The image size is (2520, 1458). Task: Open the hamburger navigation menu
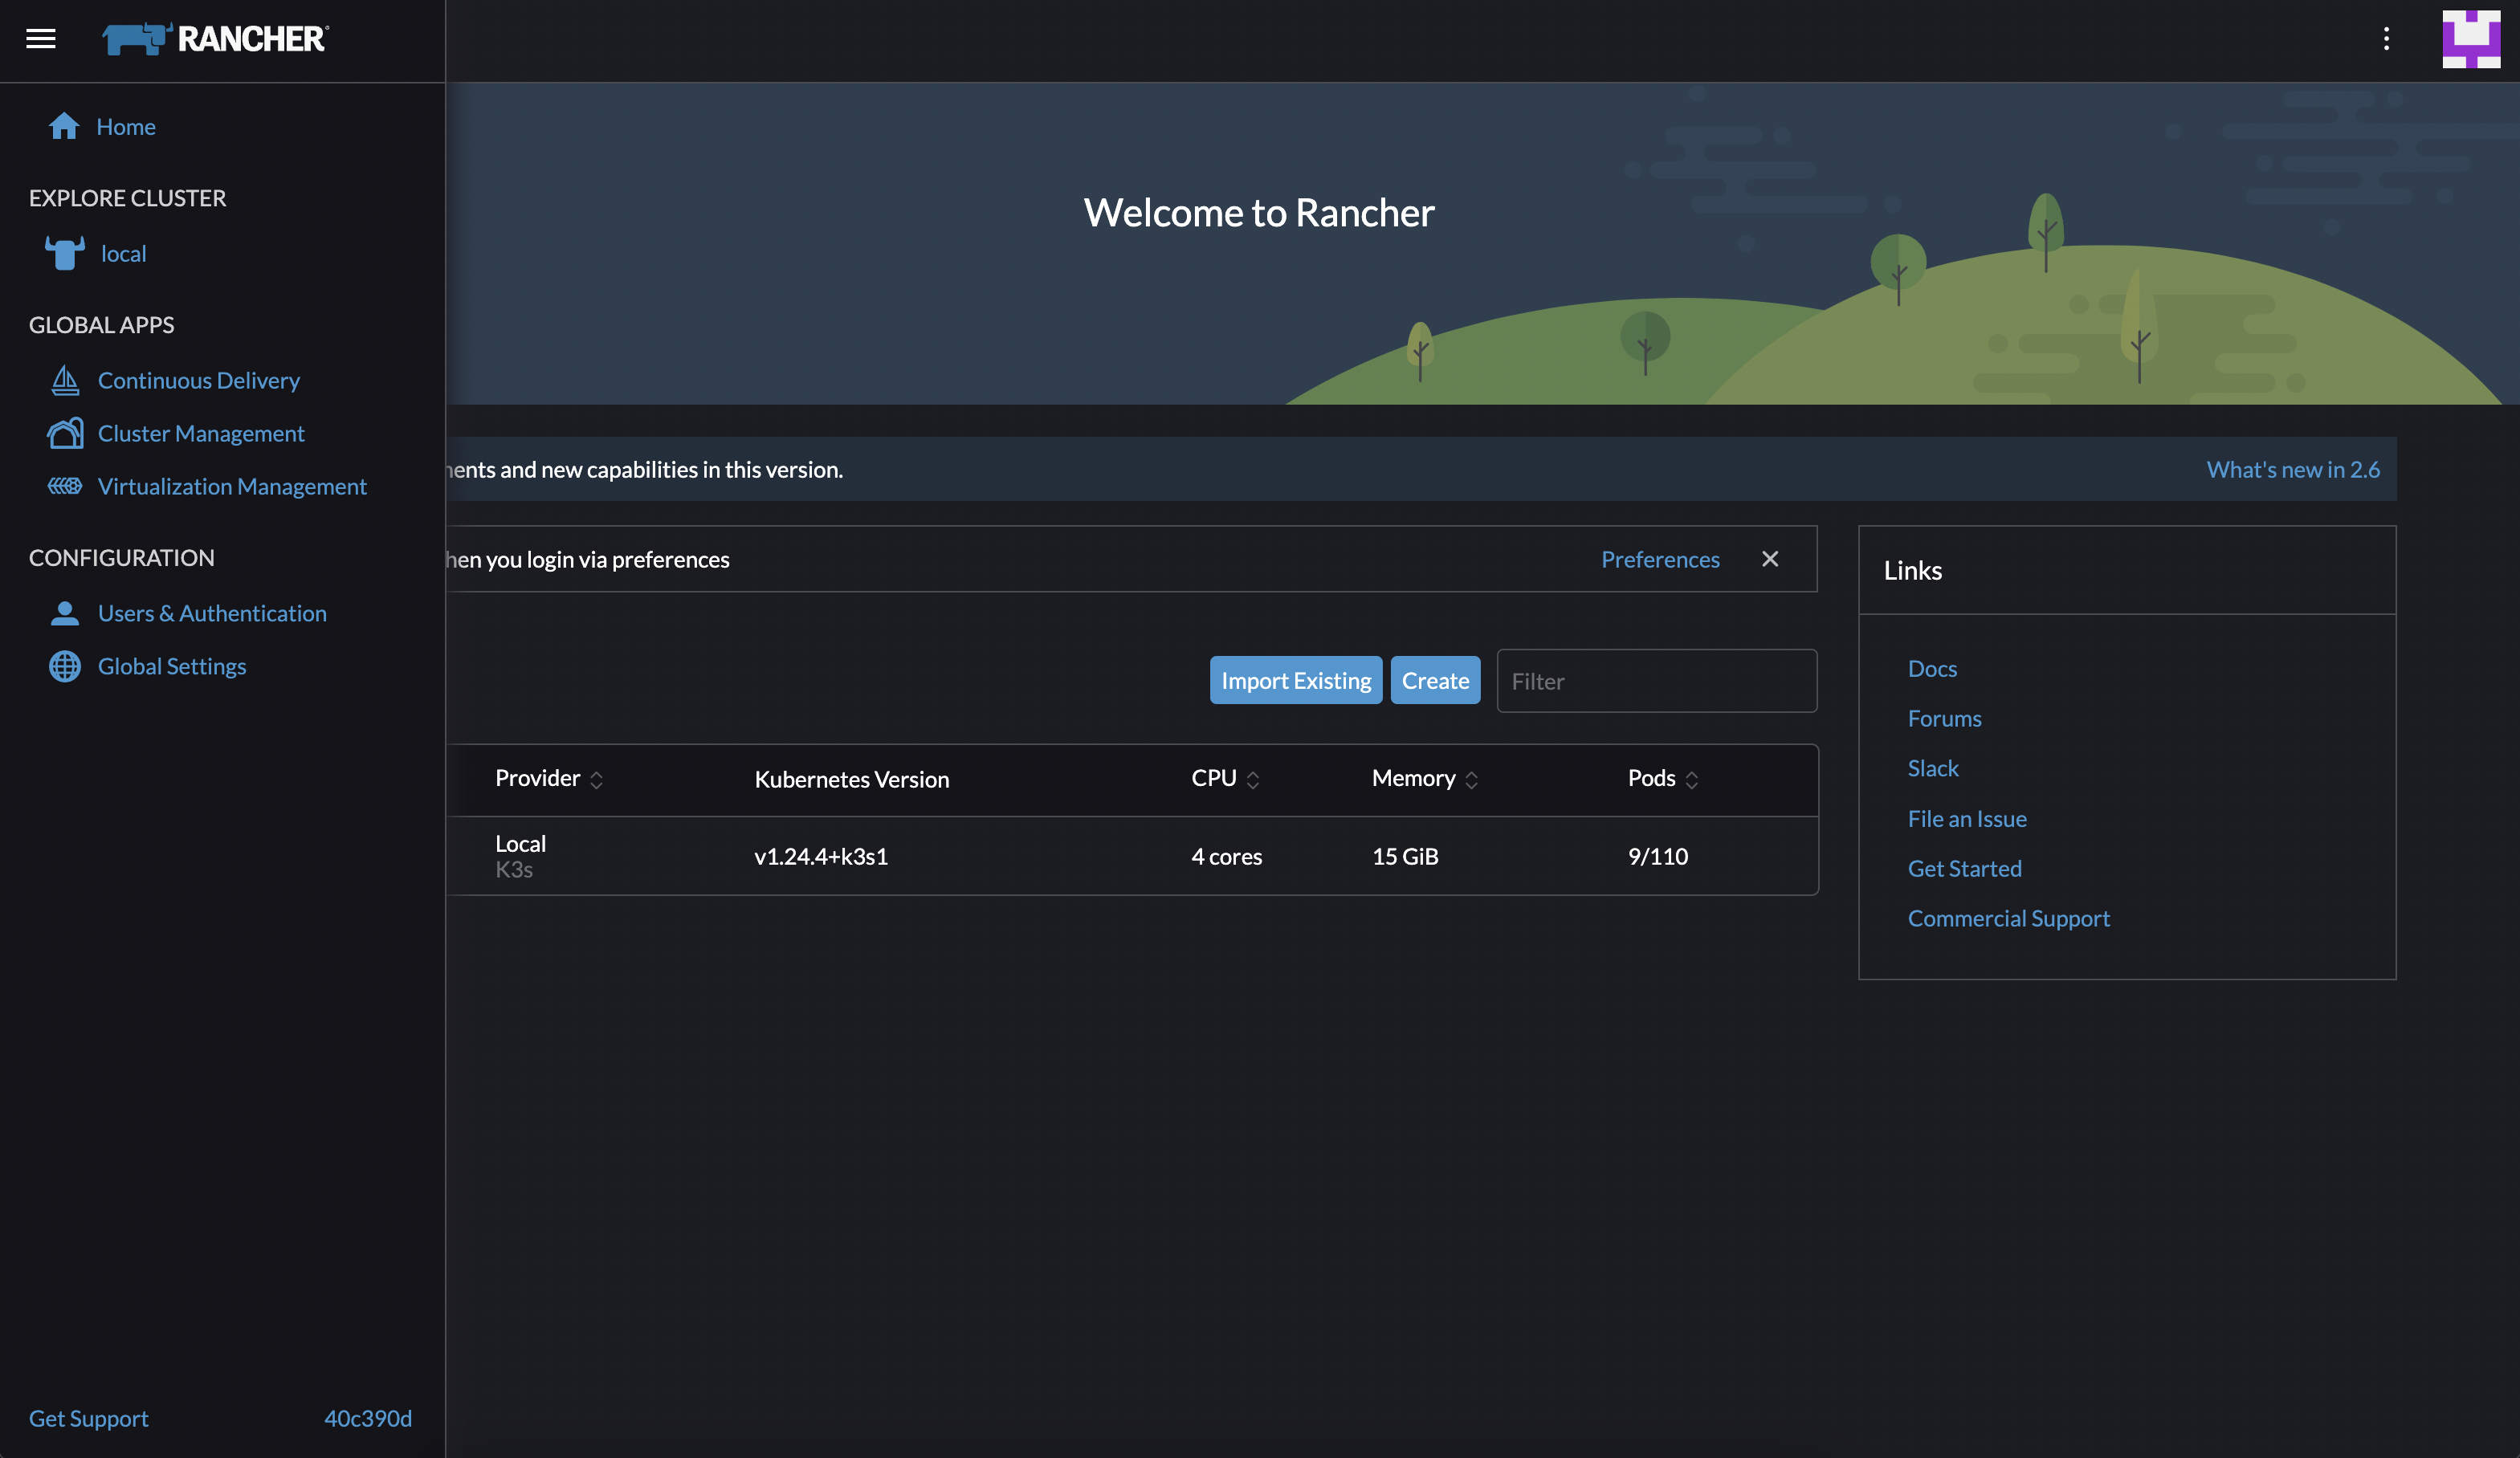click(x=41, y=39)
